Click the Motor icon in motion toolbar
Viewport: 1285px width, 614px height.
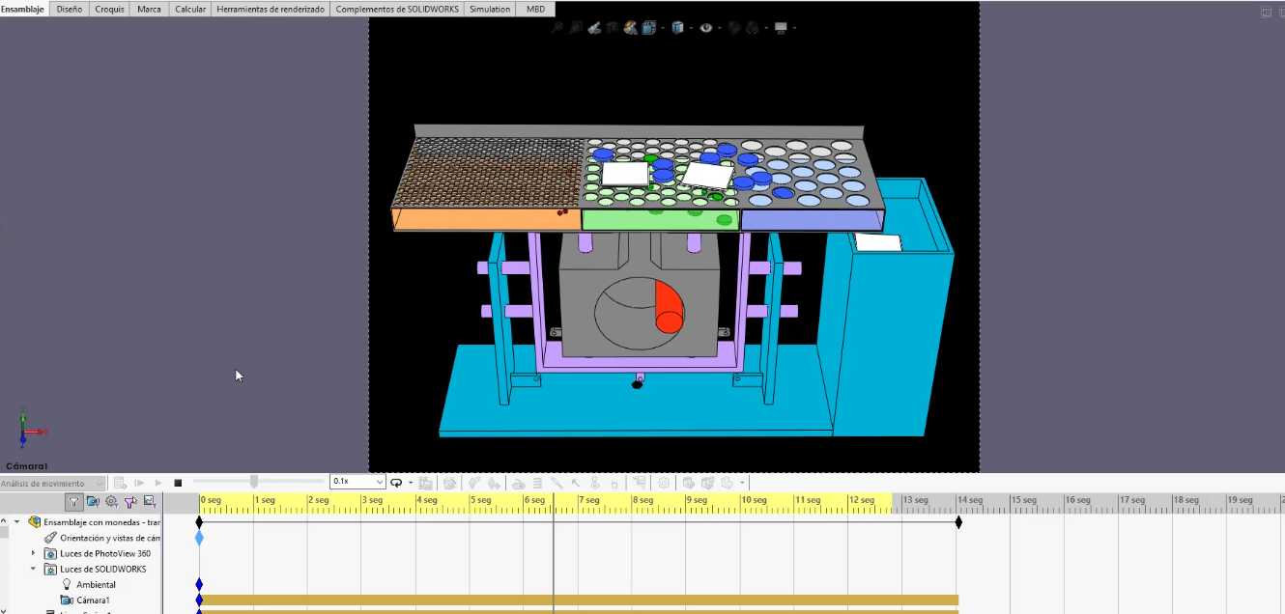pyautogui.click(x=518, y=483)
